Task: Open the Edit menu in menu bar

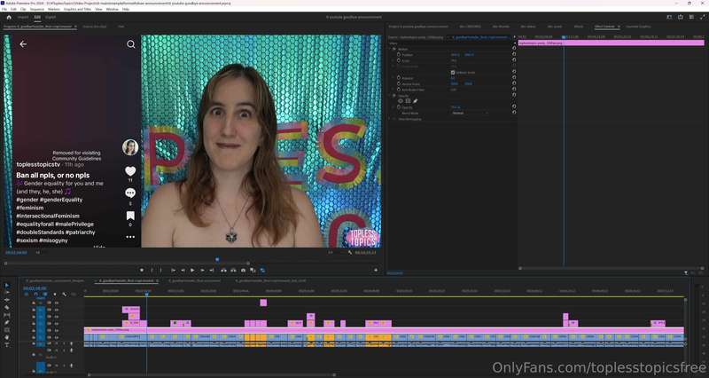Action: [13, 9]
